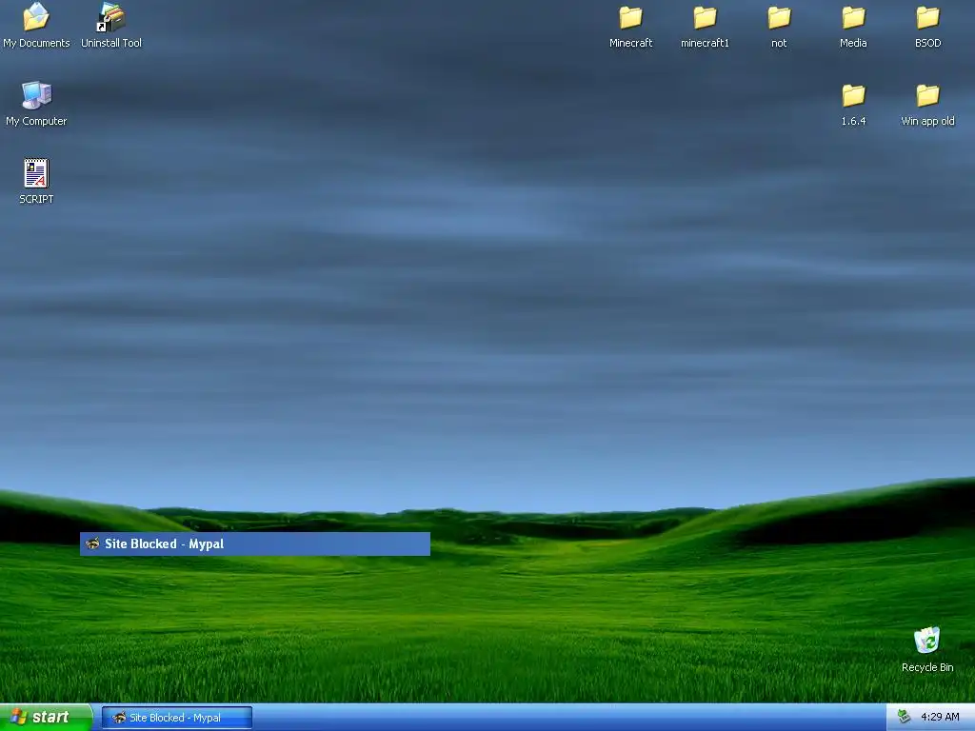This screenshot has width=975, height=731.
Task: Open the Start menu
Action: [x=46, y=718]
